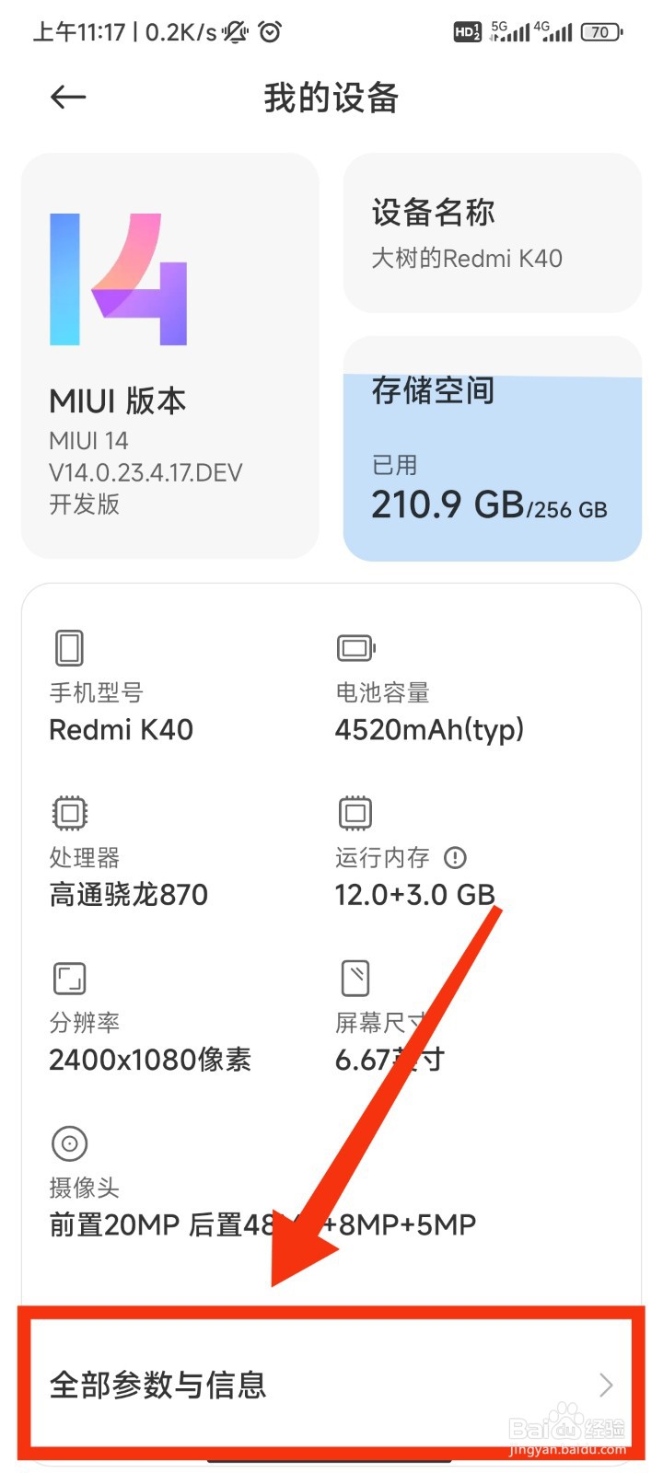663x1473 pixels.
Task: Tap the processor chip icon
Action: (69, 813)
